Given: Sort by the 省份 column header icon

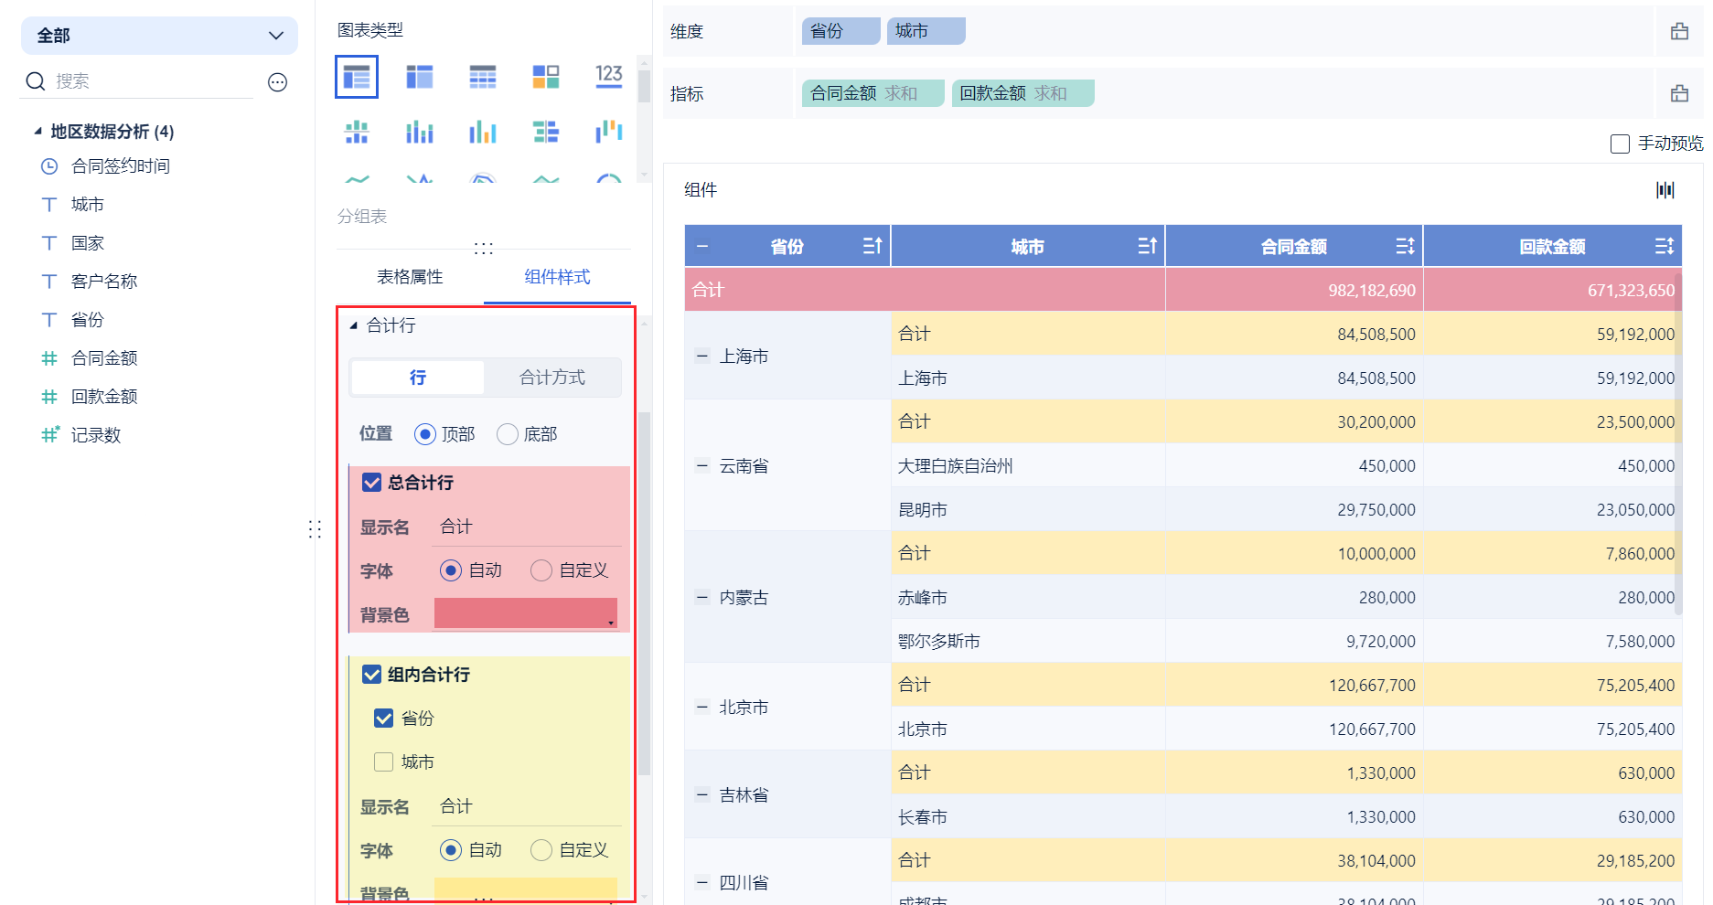Looking at the screenshot, I should pyautogui.click(x=873, y=246).
